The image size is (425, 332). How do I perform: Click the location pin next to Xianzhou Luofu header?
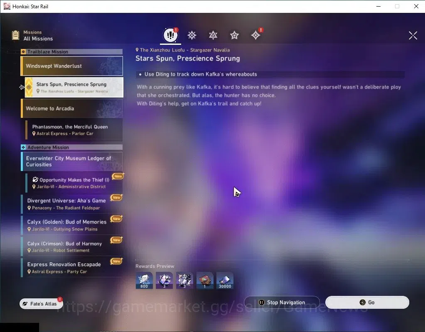[137, 50]
